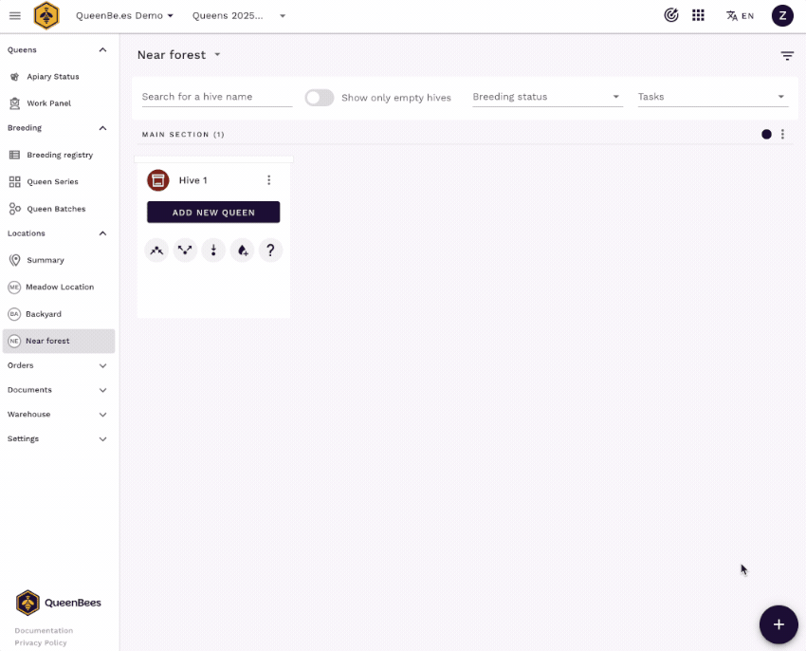The image size is (806, 651).
Task: Click the question mark icon on Hive 1
Action: 270,251
